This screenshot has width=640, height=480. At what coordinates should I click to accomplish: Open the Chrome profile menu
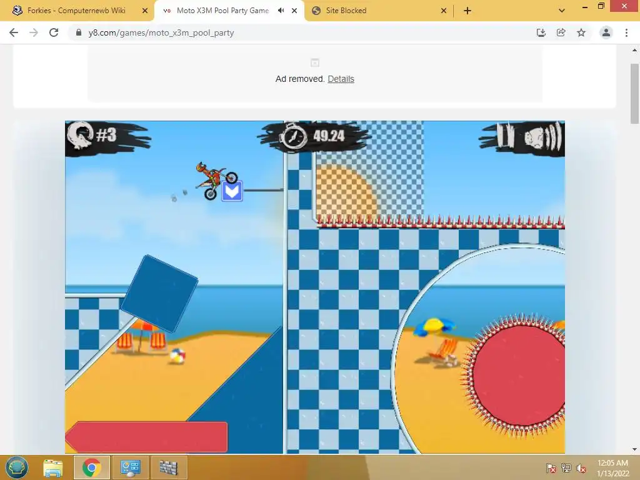coord(606,32)
